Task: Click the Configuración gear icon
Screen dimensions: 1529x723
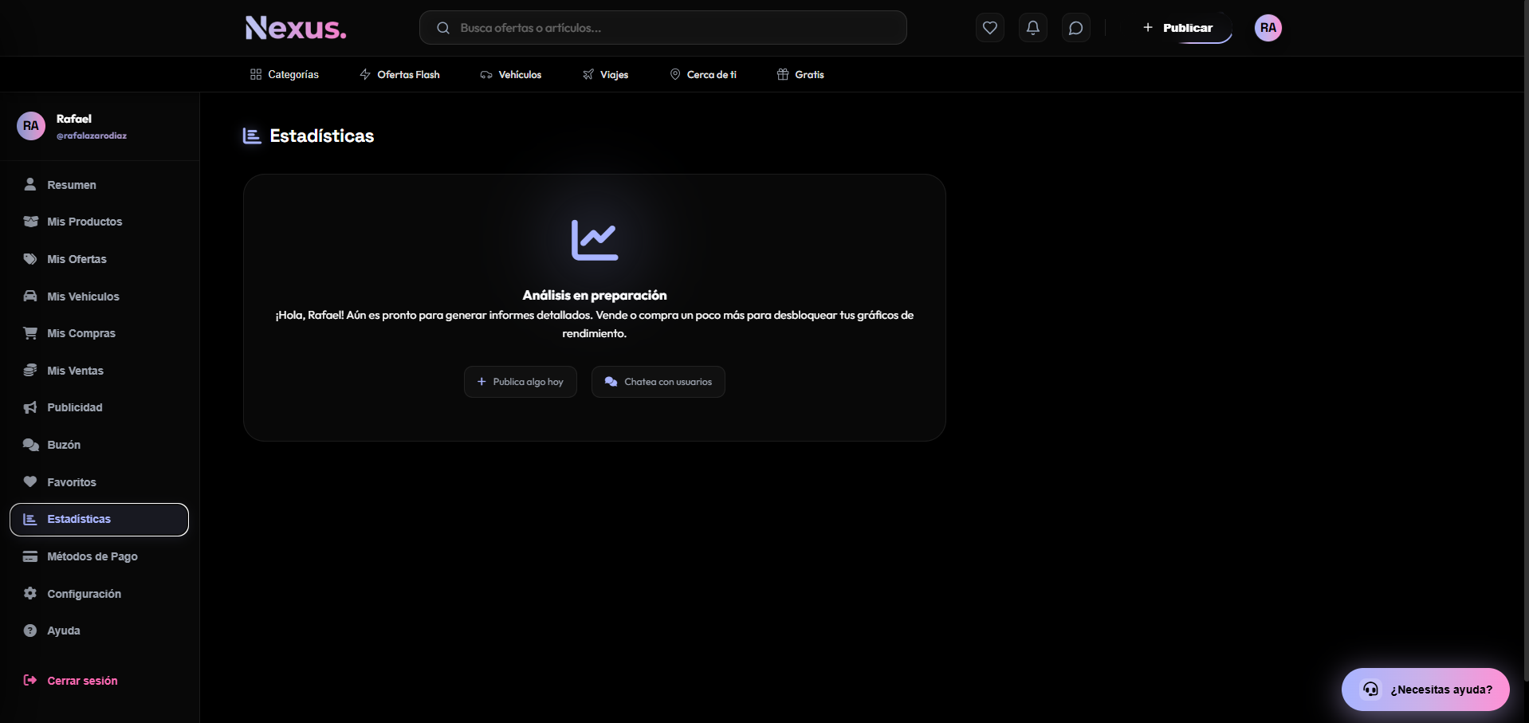Action: (x=30, y=593)
